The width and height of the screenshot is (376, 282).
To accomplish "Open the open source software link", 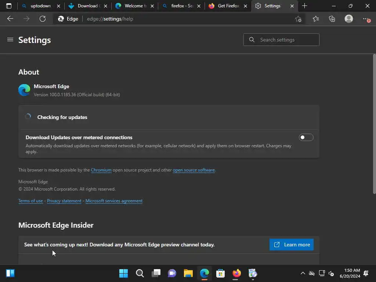I will (x=194, y=170).
